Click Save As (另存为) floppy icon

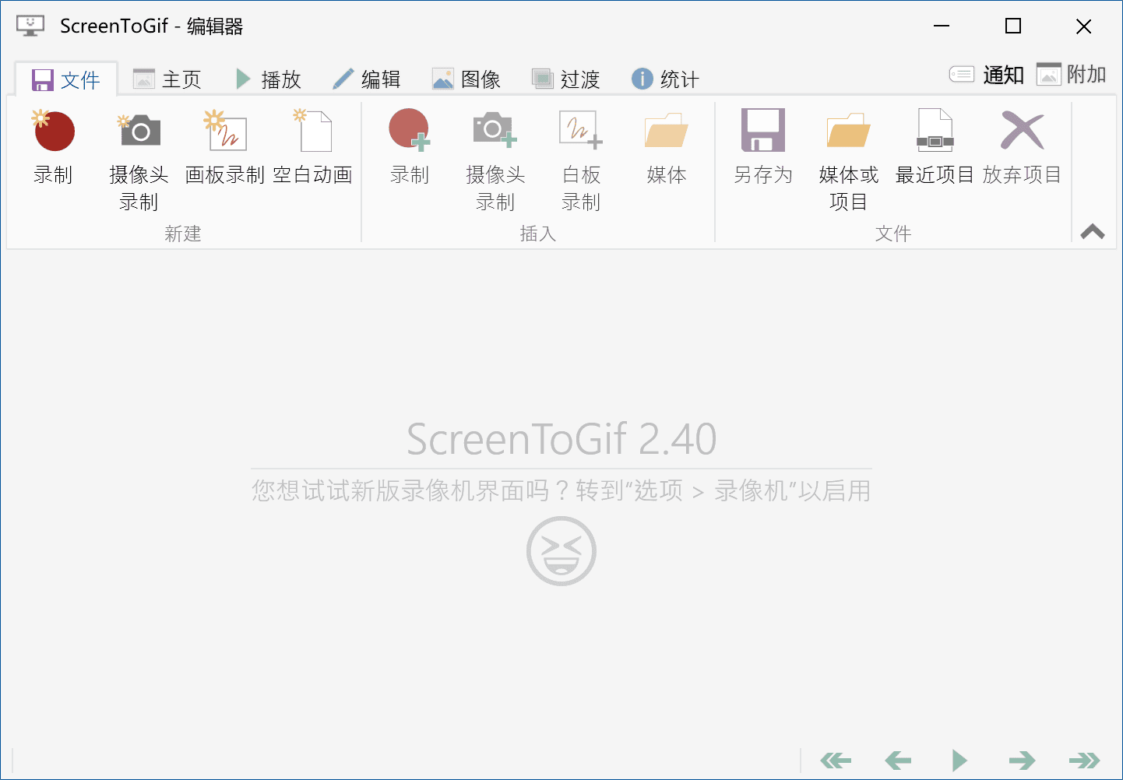pos(763,130)
